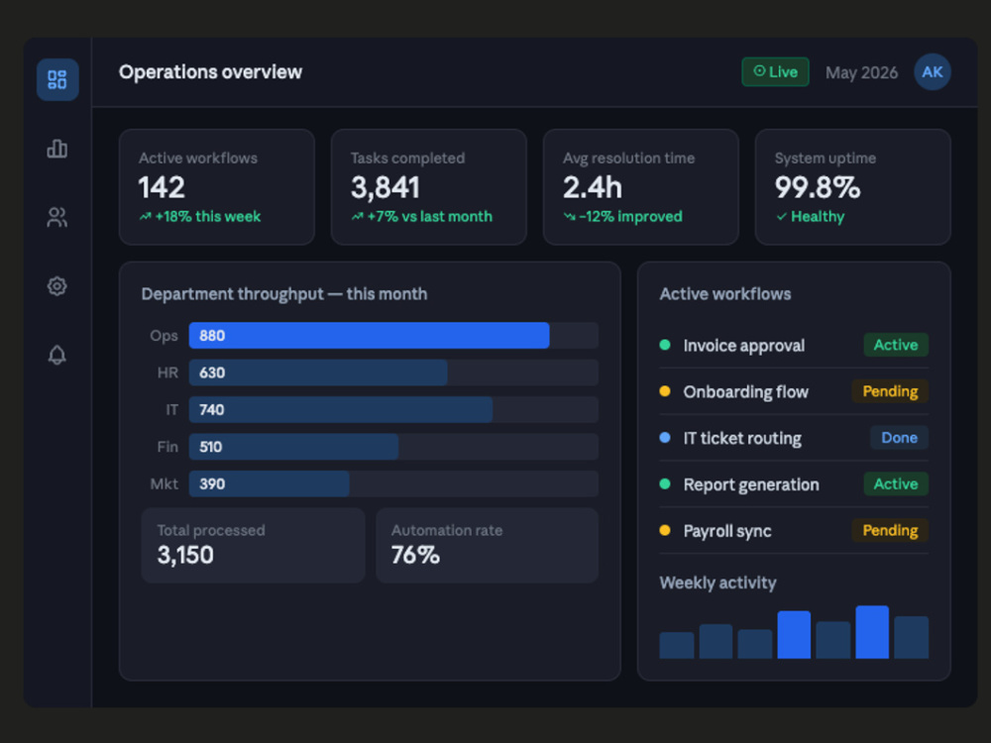Image resolution: width=991 pixels, height=743 pixels.
Task: Click Active badge for Report generation
Action: [896, 484]
